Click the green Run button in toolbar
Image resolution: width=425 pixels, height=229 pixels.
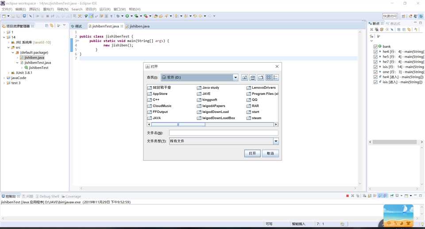pyautogui.click(x=127, y=16)
